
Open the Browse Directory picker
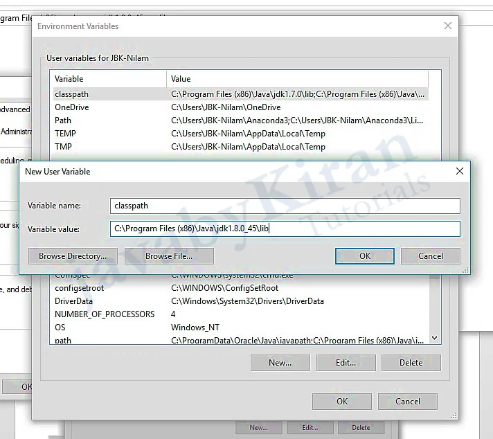[73, 256]
